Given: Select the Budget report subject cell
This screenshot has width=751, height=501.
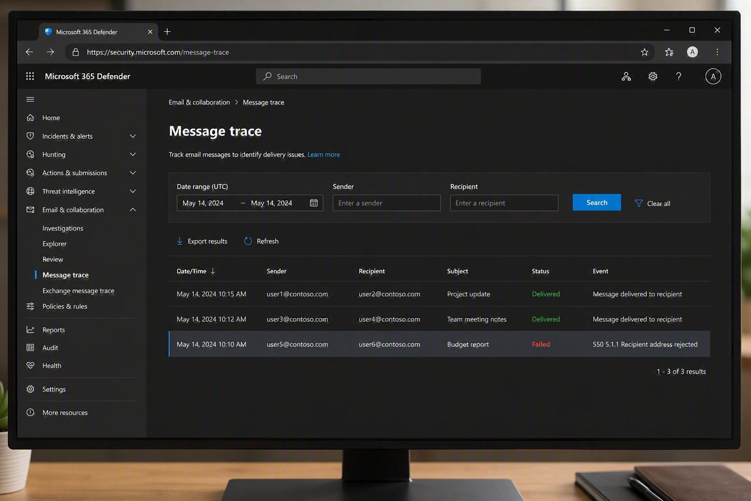Looking at the screenshot, I should [x=468, y=344].
